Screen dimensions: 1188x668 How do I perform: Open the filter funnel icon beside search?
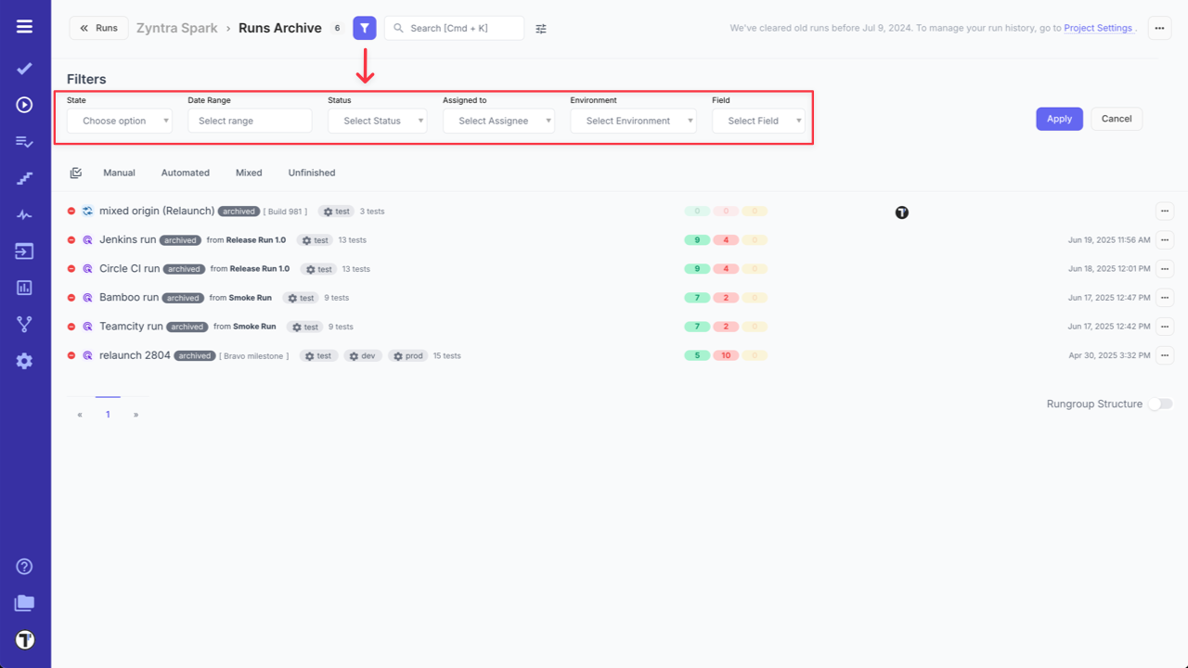pyautogui.click(x=364, y=28)
